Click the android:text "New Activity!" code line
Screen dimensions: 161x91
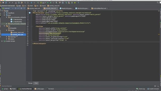pos(50,33)
